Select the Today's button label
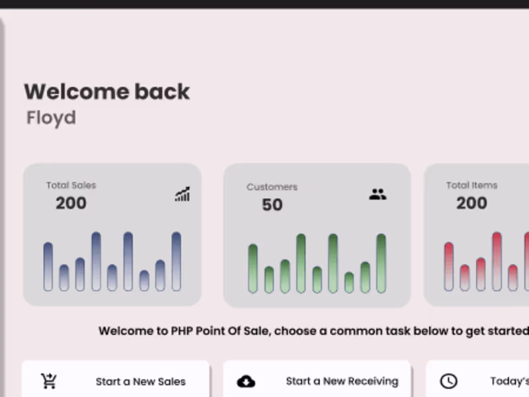The width and height of the screenshot is (529, 397). [509, 381]
